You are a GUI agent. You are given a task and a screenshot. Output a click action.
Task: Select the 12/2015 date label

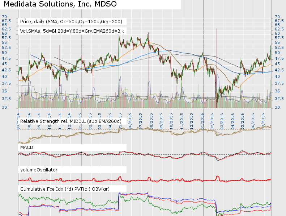pyautogui.click(x=192, y=122)
